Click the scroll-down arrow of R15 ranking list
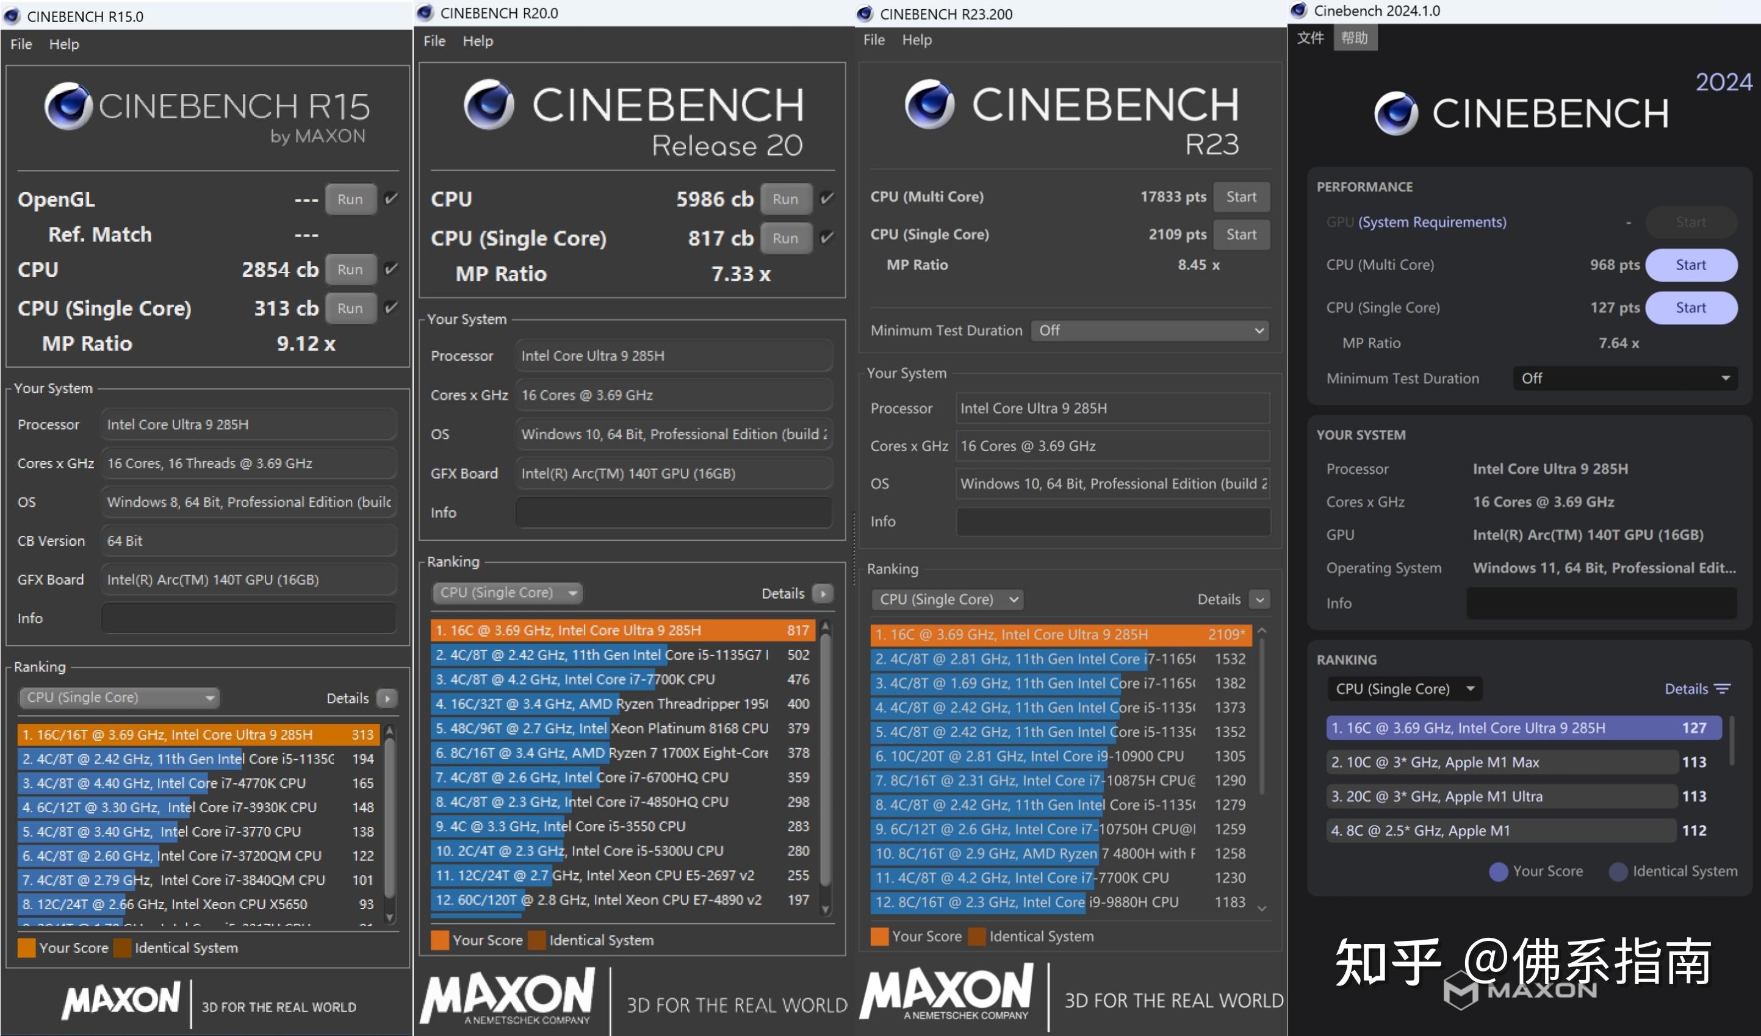The image size is (1761, 1036). [x=390, y=918]
